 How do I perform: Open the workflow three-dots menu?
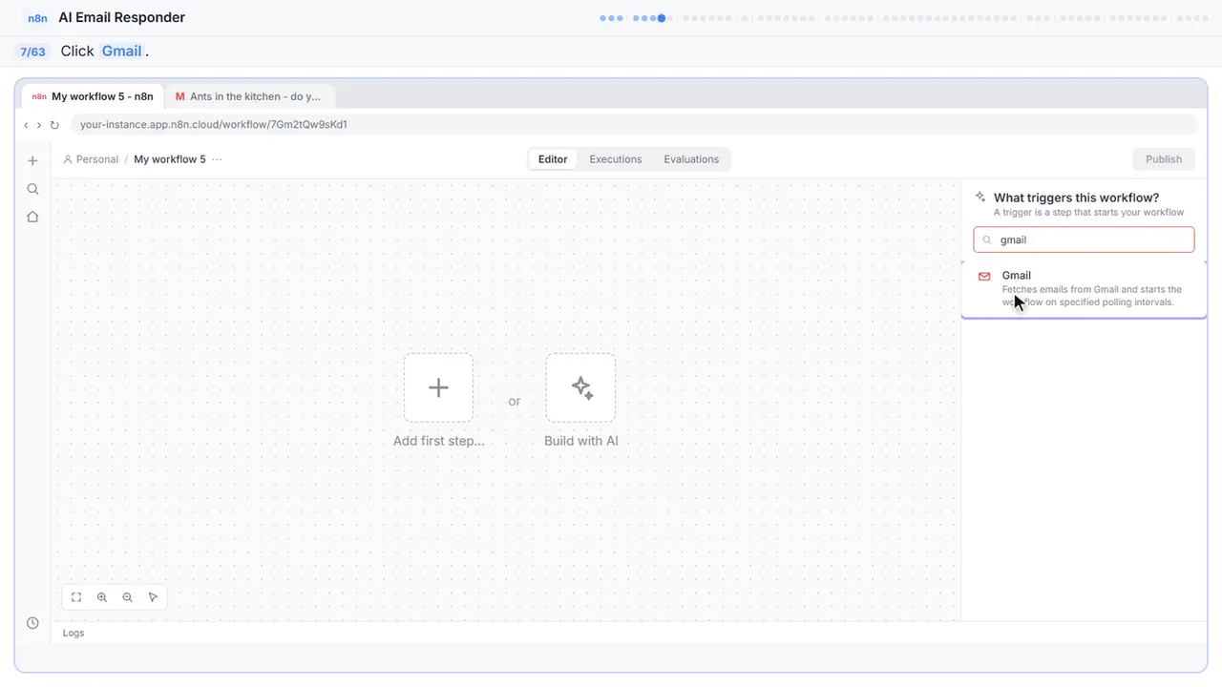(x=217, y=159)
